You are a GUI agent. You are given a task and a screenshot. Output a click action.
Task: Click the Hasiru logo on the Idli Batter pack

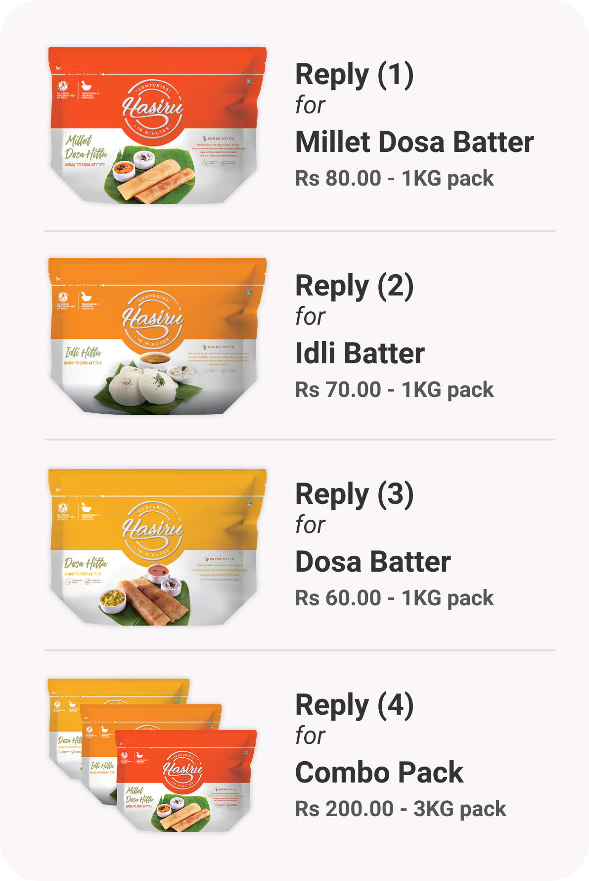tap(153, 319)
